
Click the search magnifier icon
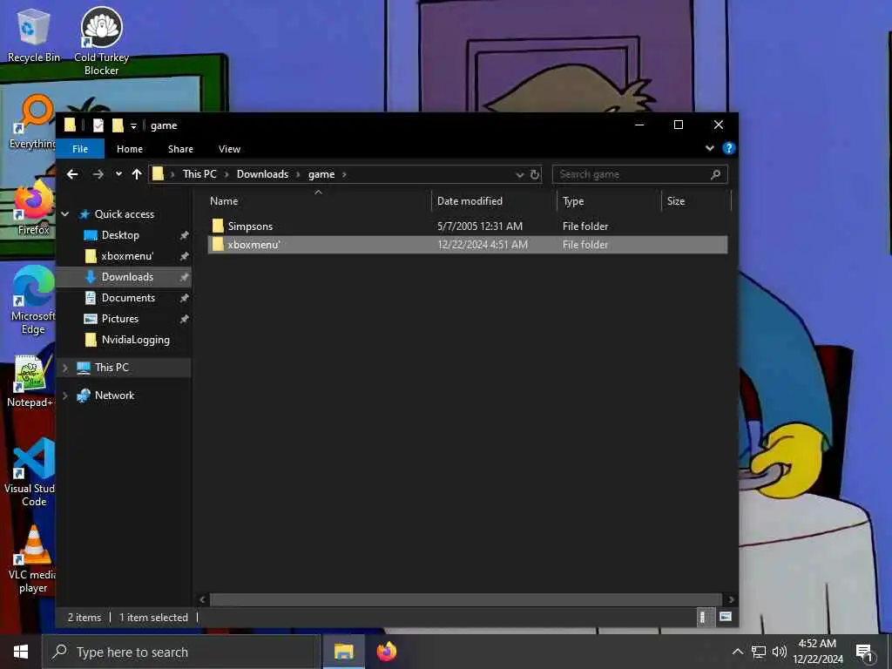[716, 174]
